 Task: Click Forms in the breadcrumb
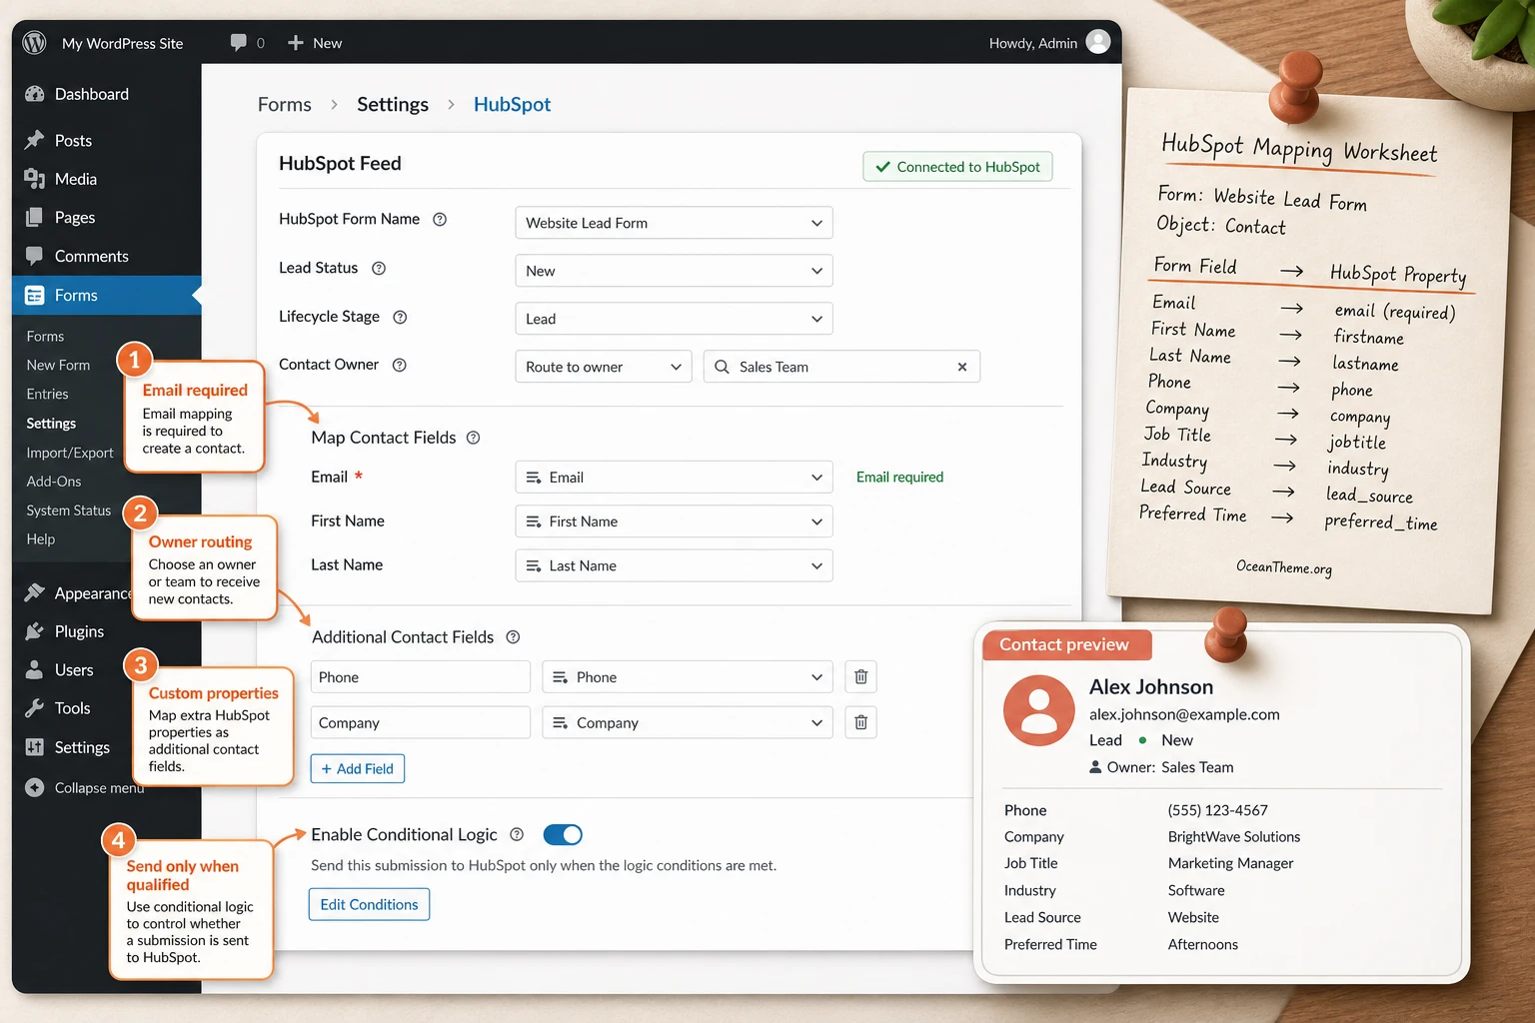coord(285,104)
